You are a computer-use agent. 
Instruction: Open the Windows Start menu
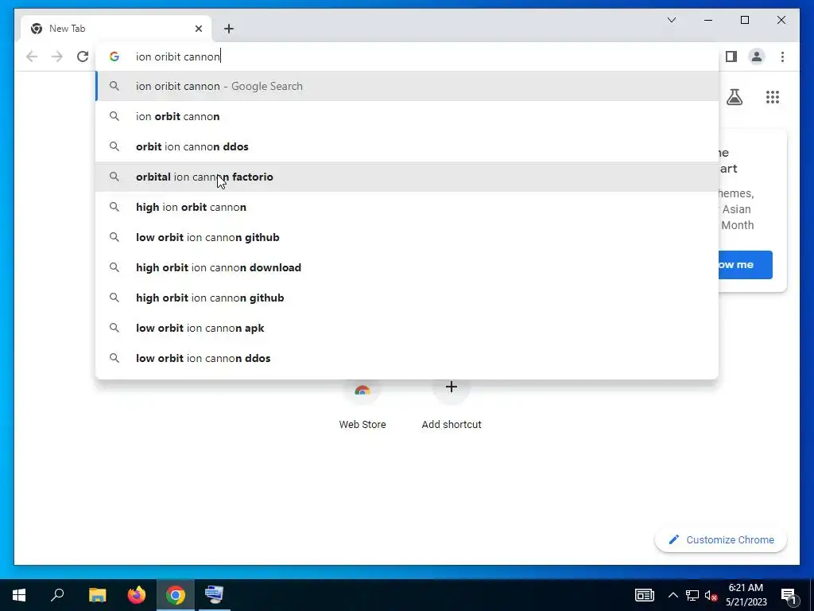point(19,595)
